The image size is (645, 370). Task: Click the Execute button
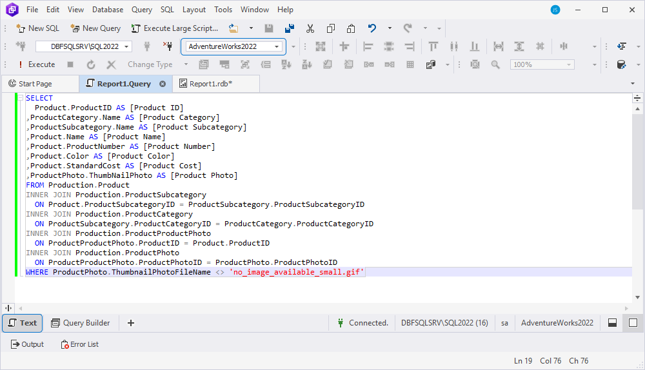(36, 64)
